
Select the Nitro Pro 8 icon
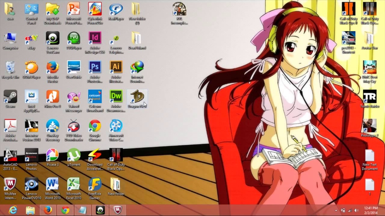[x=53, y=99]
